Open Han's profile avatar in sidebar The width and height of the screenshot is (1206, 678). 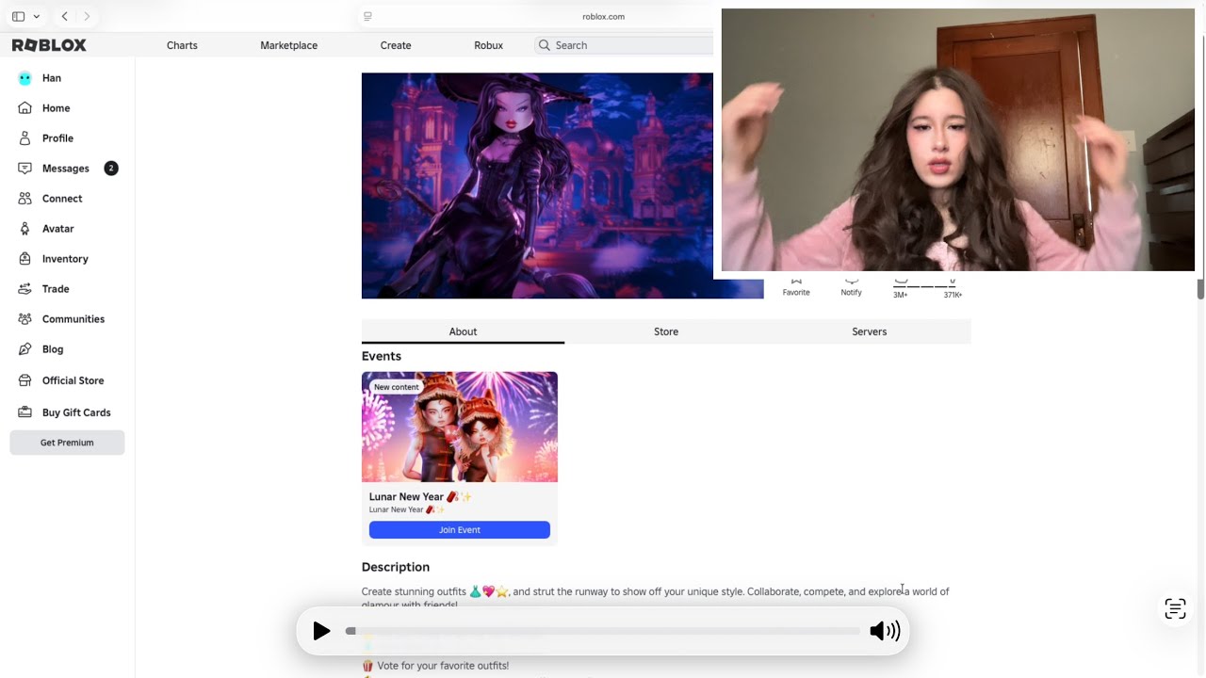click(24, 78)
